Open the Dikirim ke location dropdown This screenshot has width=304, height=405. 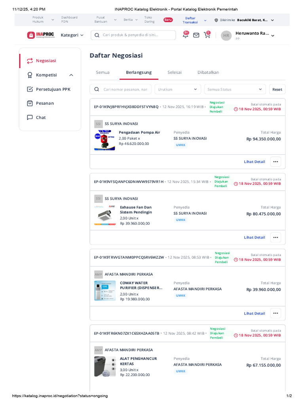pos(272,20)
